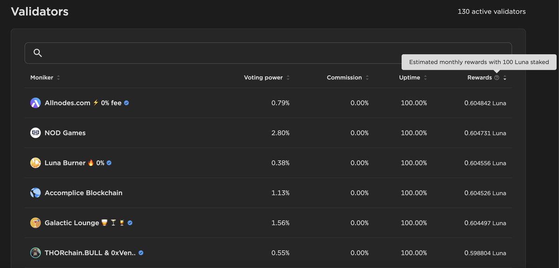
Task: Click Accomplice Blockchain uptime 100.00%
Action: [x=414, y=193]
